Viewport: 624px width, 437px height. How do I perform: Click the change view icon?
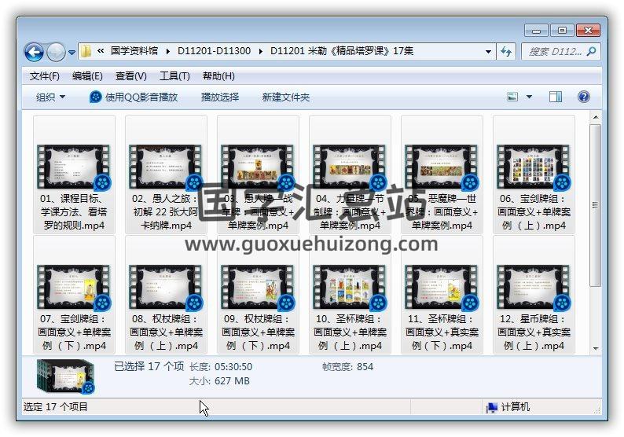(512, 97)
